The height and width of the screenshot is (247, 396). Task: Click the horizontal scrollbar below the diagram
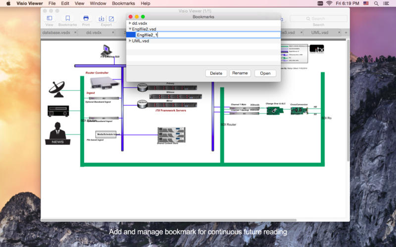pyautogui.click(x=169, y=220)
